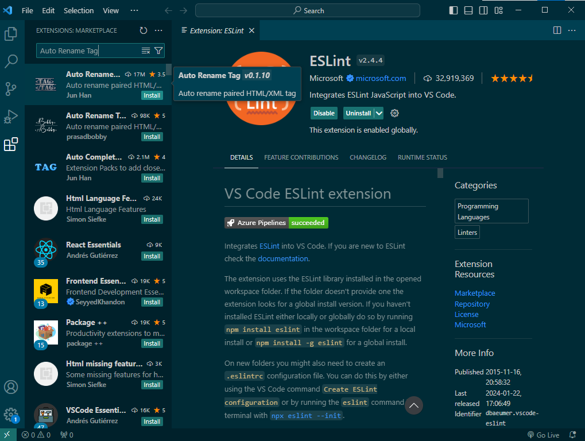Screen dimensions: 585x441
Task: Clear extensions search results
Action: click(x=146, y=51)
